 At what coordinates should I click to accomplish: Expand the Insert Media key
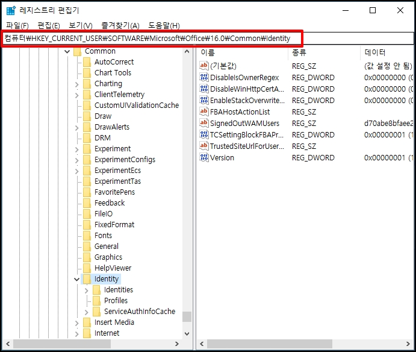click(x=76, y=323)
